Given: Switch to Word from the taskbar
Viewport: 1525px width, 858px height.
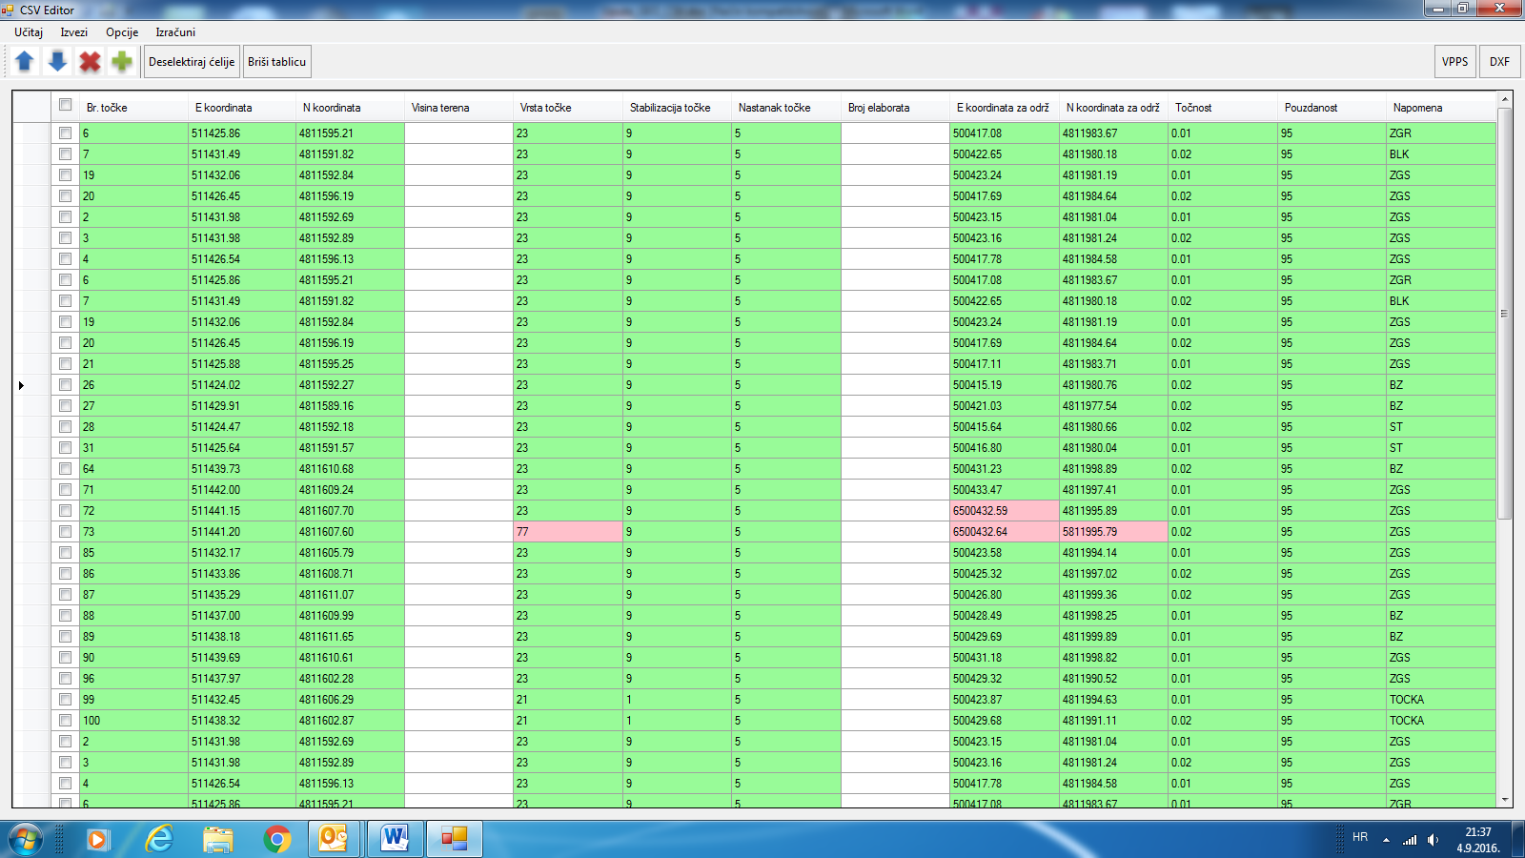Looking at the screenshot, I should click(395, 839).
